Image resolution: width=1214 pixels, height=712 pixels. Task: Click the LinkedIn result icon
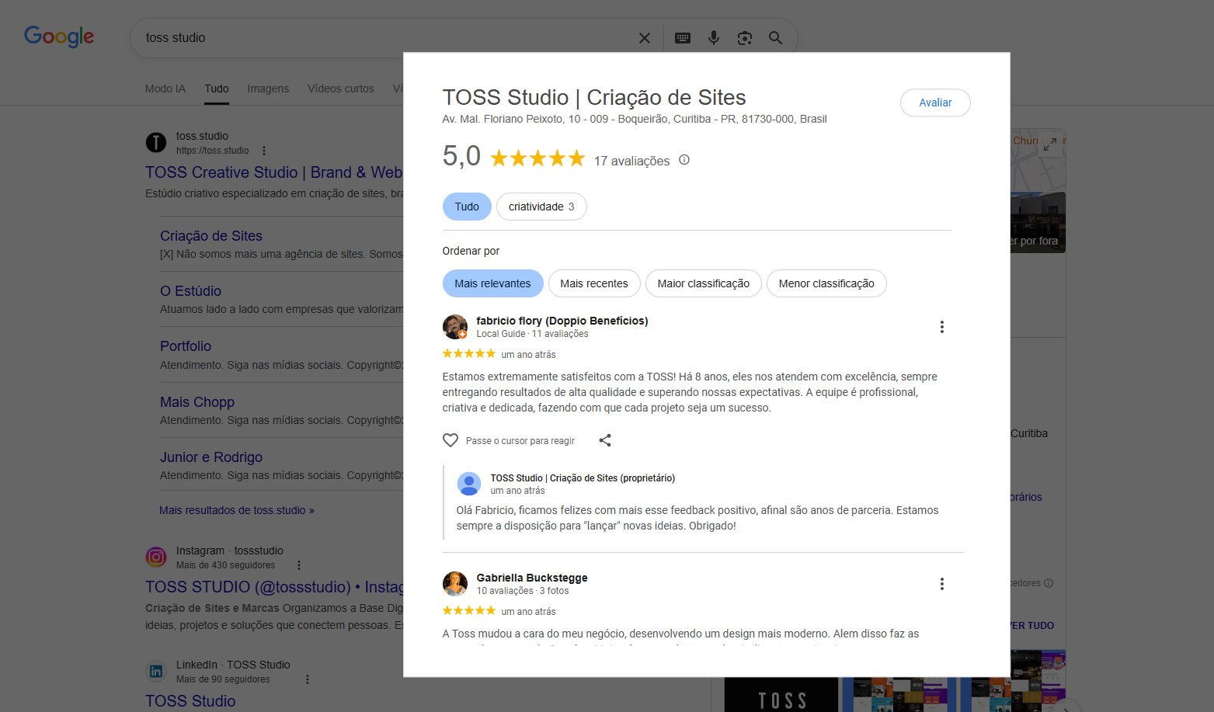pyautogui.click(x=156, y=671)
